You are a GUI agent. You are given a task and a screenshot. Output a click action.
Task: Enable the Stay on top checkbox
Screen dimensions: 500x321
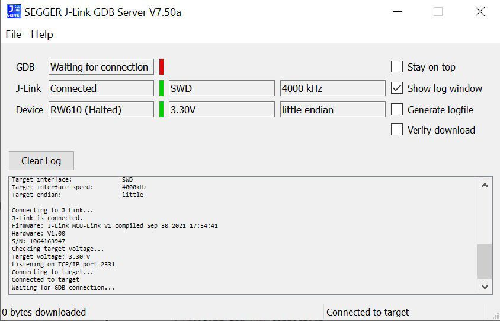397,67
